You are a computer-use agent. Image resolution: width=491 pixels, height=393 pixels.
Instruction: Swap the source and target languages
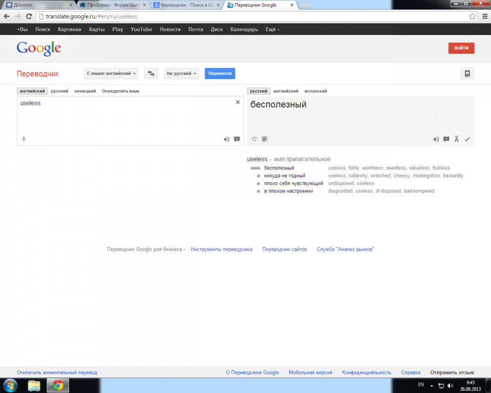coord(151,74)
